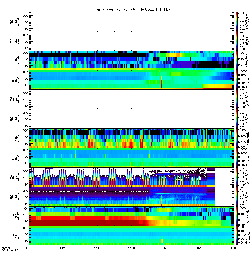Screen dimensions: 250x267
Task: Select the the fff 32 scm3 spectrogram panel
Action: [x=131, y=197]
